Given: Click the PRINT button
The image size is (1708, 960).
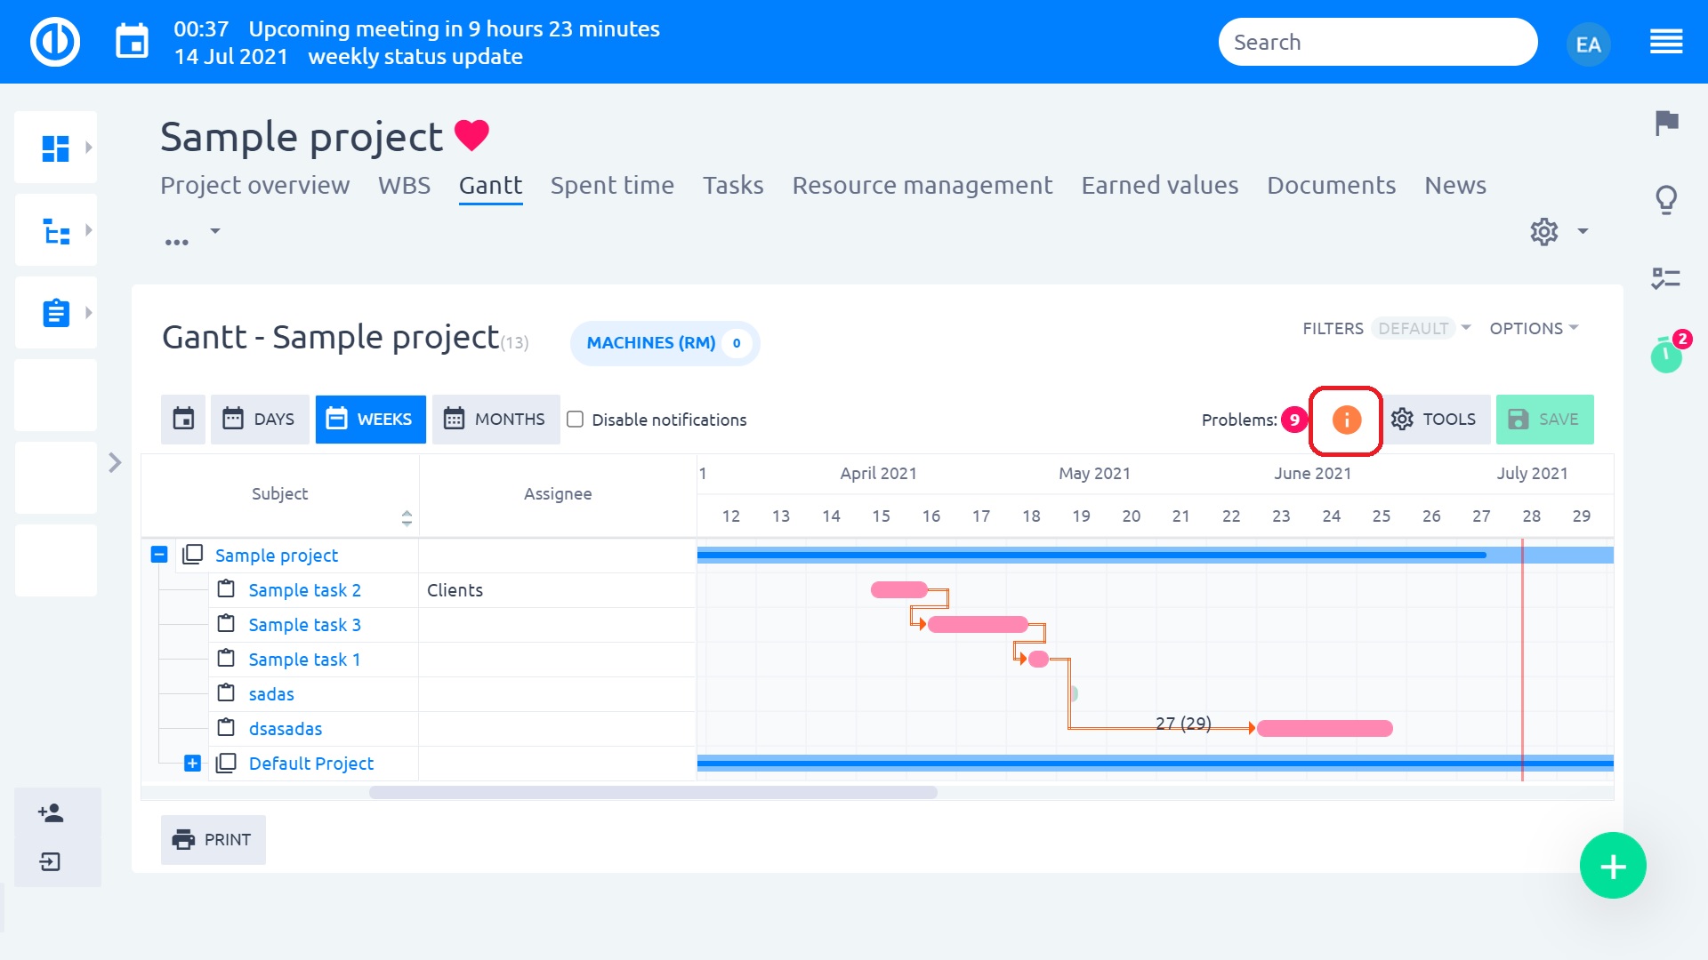Looking at the screenshot, I should [x=213, y=839].
